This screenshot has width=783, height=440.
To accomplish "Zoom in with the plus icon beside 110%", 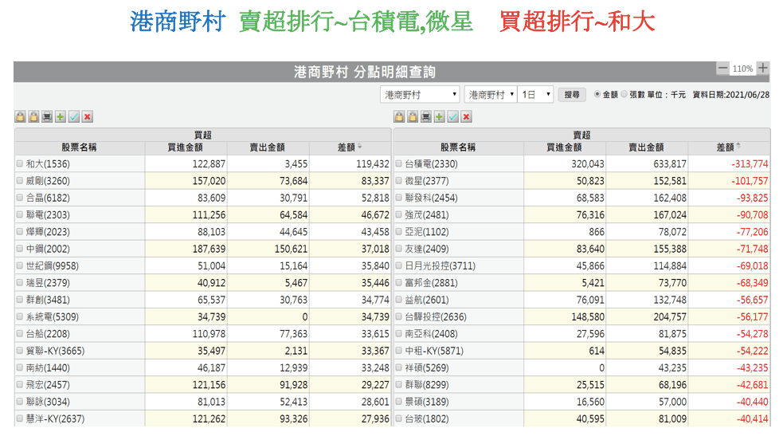I will 763,69.
